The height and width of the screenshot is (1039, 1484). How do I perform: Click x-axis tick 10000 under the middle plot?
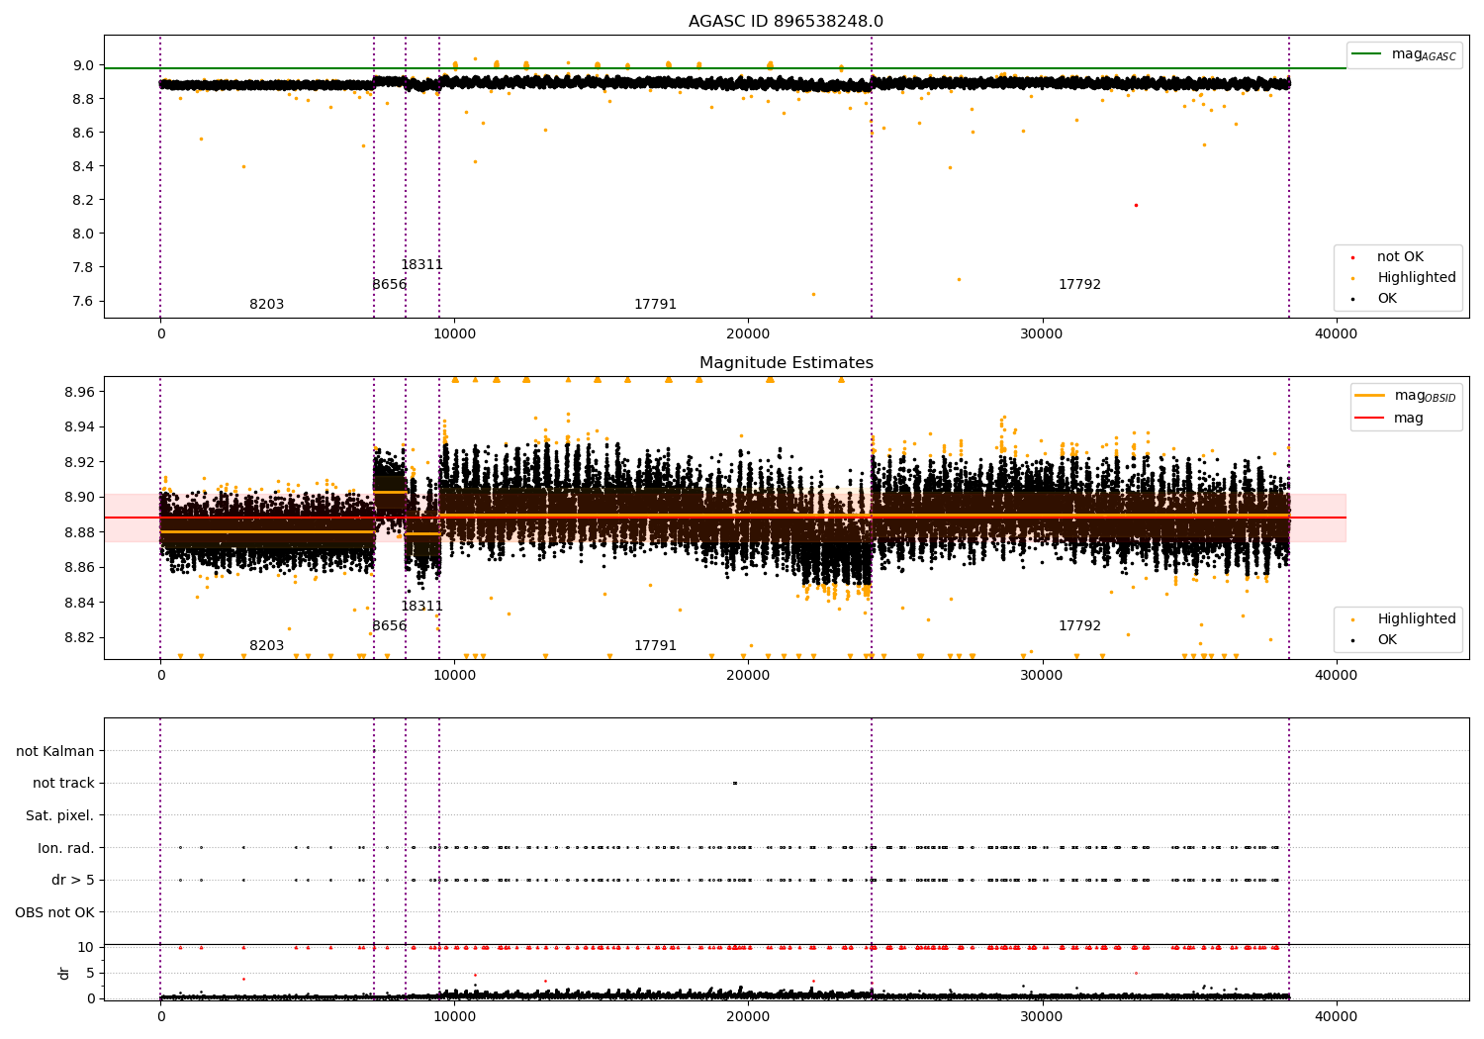click(x=454, y=675)
